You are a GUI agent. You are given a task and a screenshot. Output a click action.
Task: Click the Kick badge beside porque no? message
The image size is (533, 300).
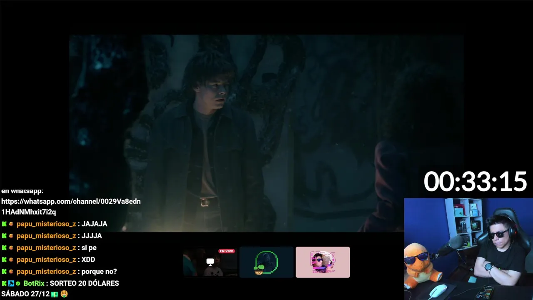(4, 271)
